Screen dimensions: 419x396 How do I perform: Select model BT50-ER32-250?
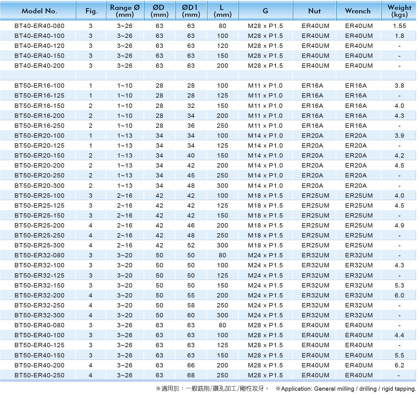[x=39, y=305]
